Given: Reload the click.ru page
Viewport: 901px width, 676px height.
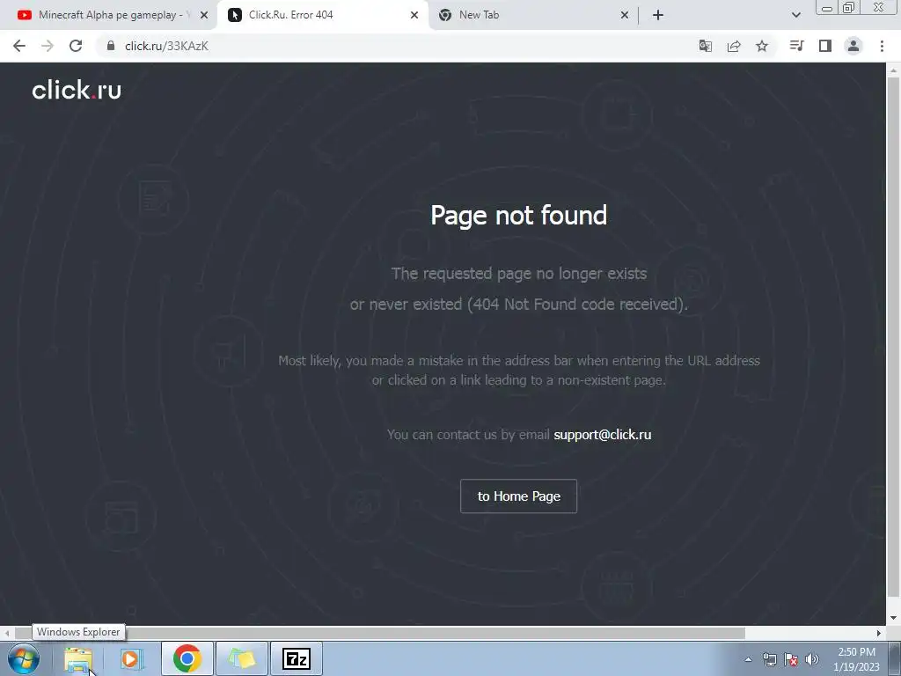Looking at the screenshot, I should pos(76,46).
